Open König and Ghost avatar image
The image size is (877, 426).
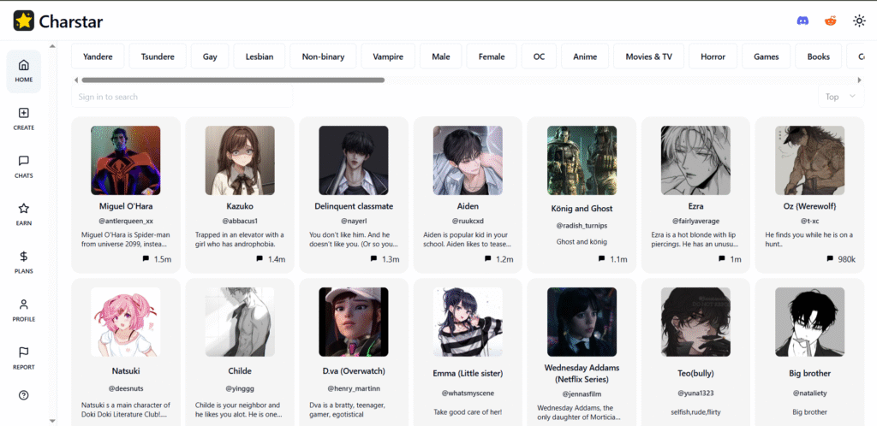pos(582,160)
